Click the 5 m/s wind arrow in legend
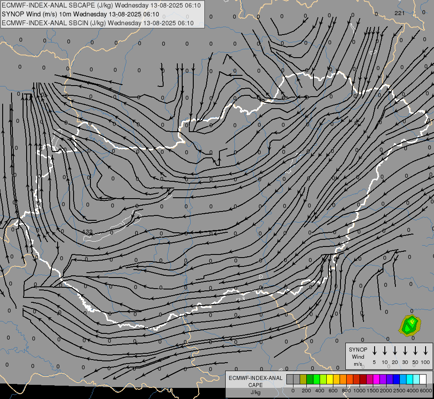Image resolution: width=434 pixels, height=399 pixels. click(x=374, y=351)
